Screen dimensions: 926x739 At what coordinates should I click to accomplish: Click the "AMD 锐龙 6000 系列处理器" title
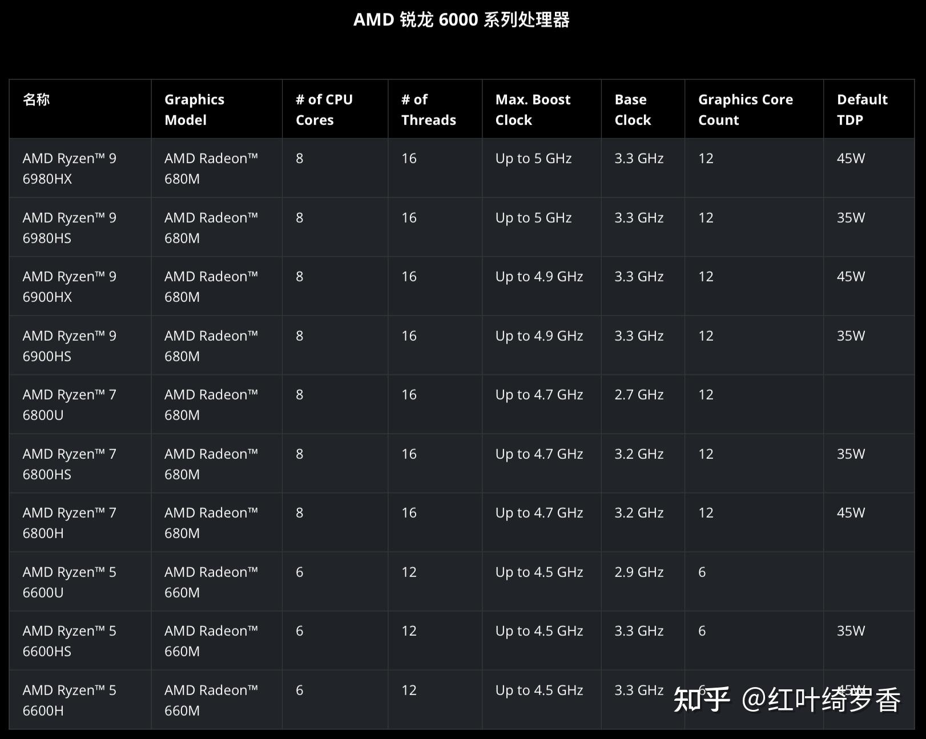coord(461,20)
